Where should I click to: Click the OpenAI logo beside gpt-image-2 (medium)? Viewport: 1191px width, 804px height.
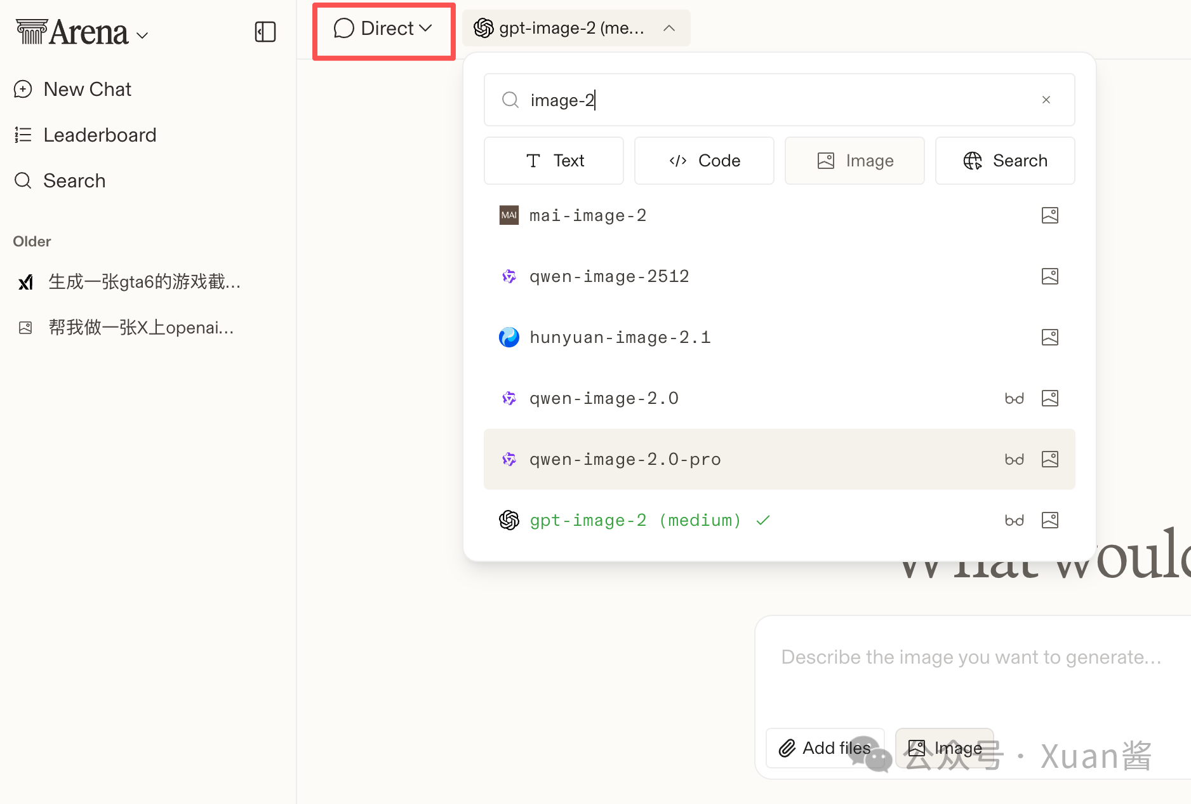tap(509, 520)
